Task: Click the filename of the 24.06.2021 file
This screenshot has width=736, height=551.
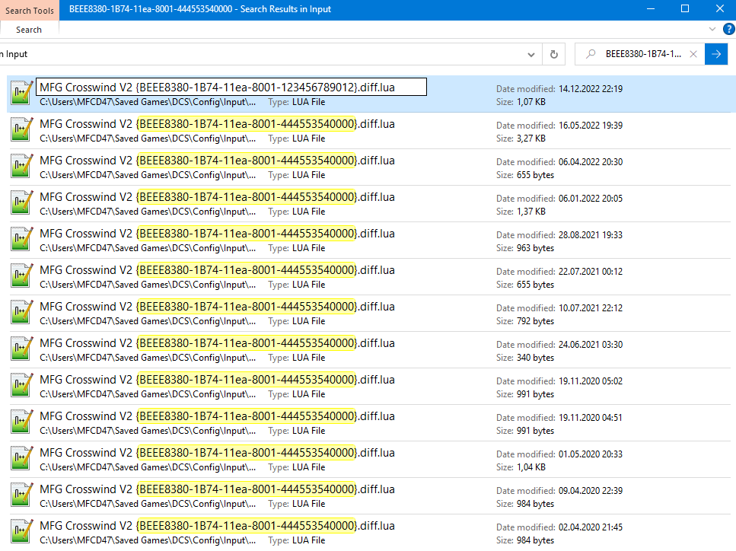Action: point(218,343)
